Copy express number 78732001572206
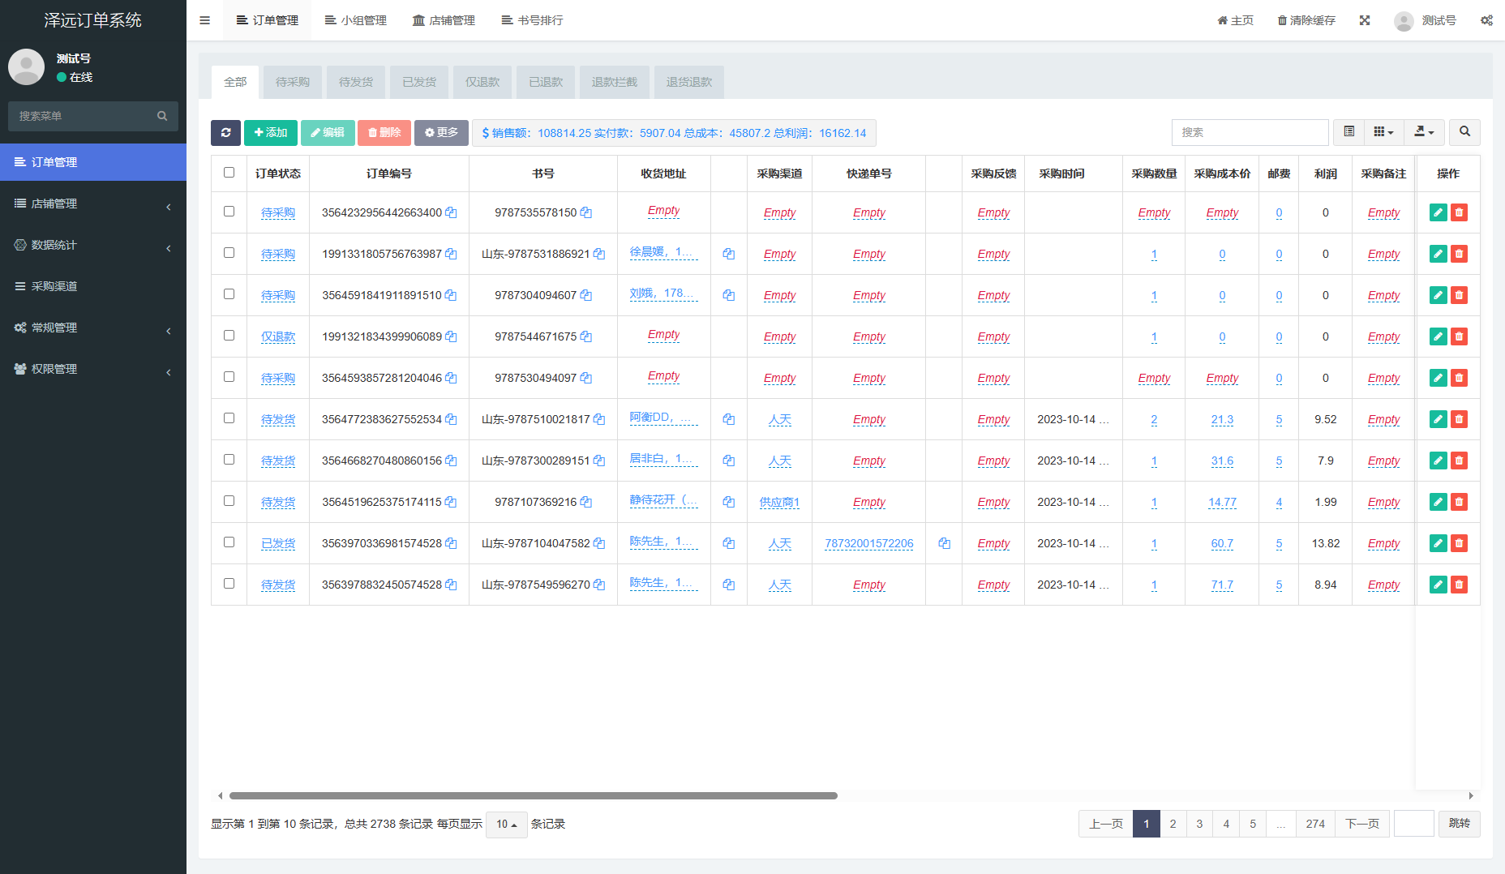1505x874 pixels. (944, 543)
